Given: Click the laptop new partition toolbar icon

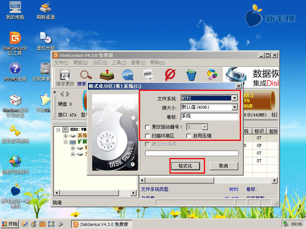Looking at the screenshot, I should pyautogui.click(x=149, y=75).
